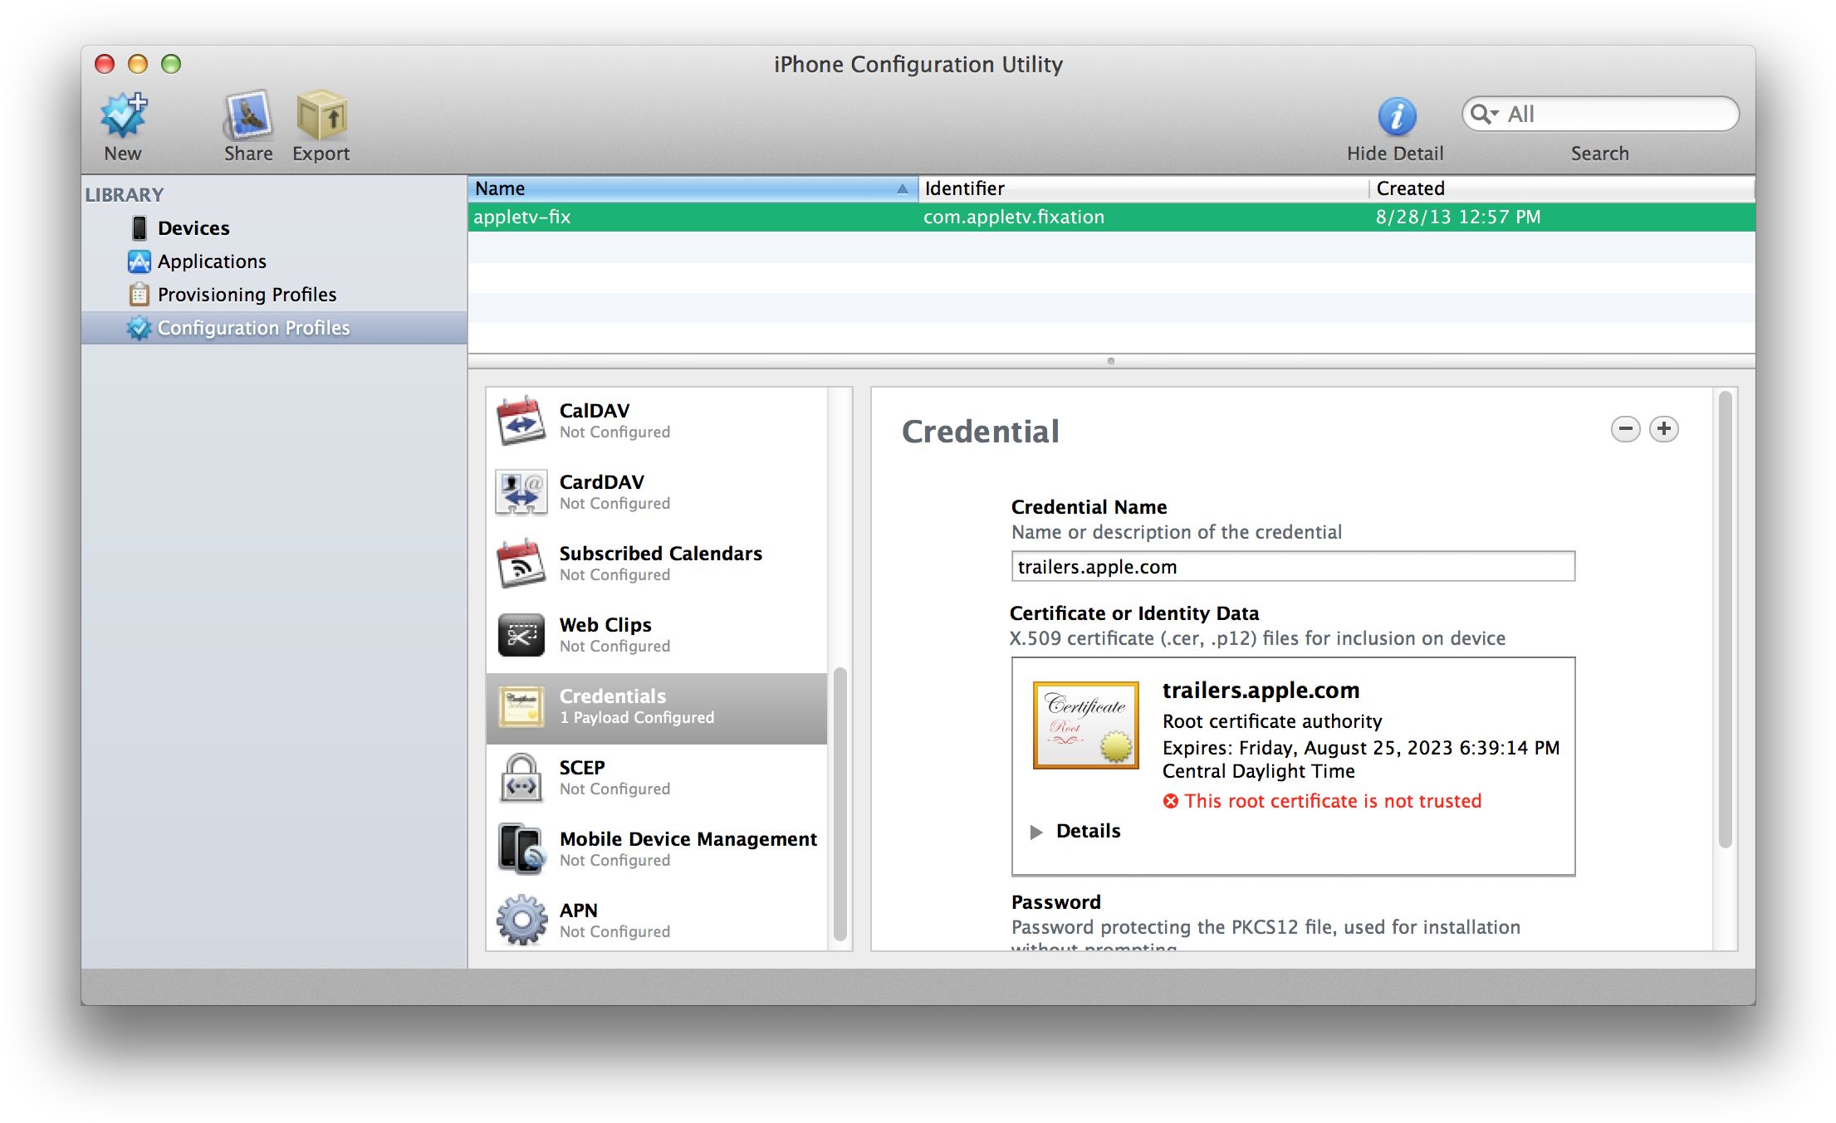Screen dimensions: 1836x1123
Task: Open the APN payload section
Action: [x=657, y=920]
